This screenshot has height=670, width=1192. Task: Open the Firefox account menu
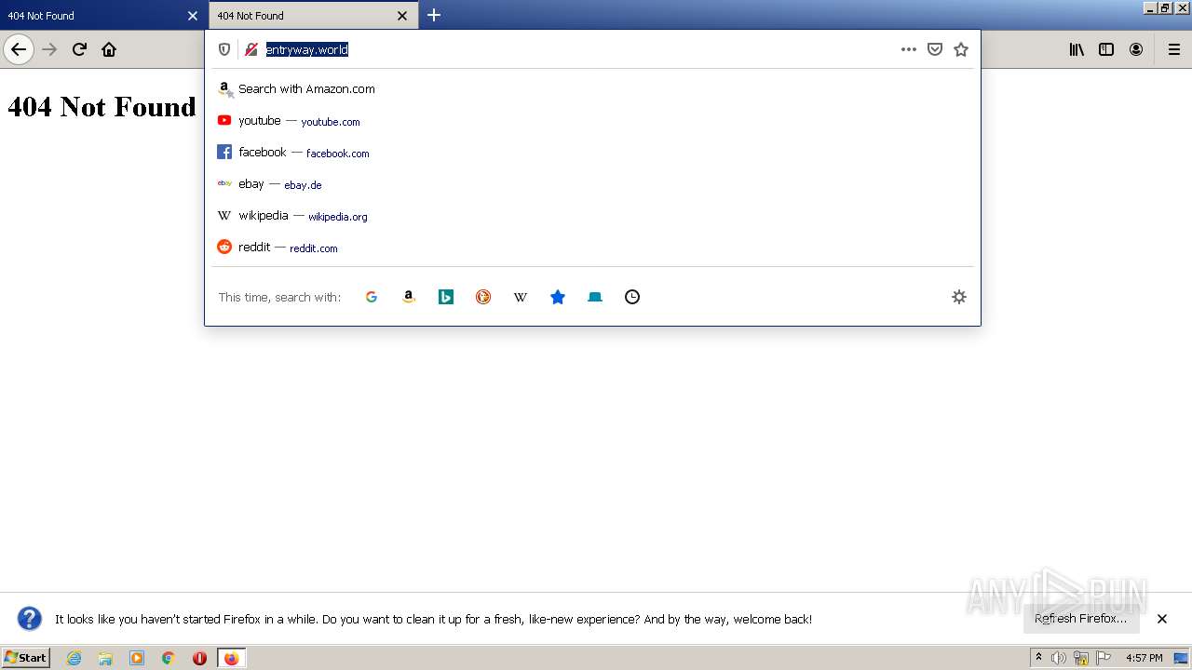point(1136,49)
